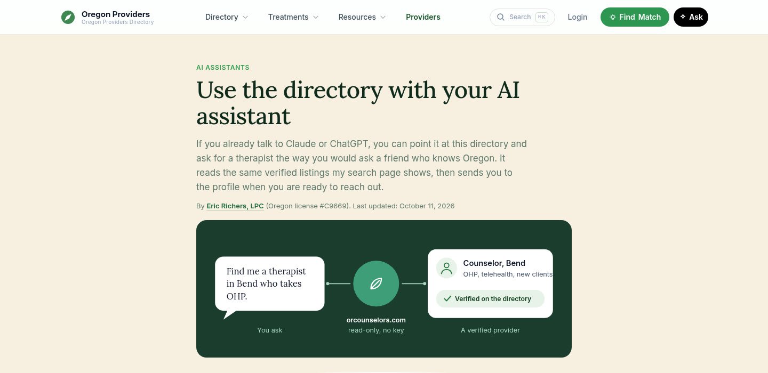Image resolution: width=768 pixels, height=373 pixels.
Task: Click the "You ask" caption
Action: point(270,330)
